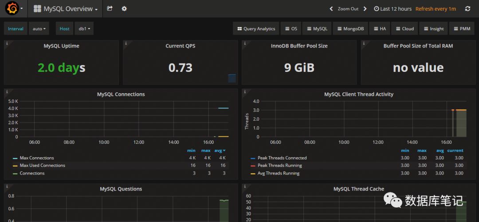
Task: Click the Zoom Out button
Action: point(348,9)
